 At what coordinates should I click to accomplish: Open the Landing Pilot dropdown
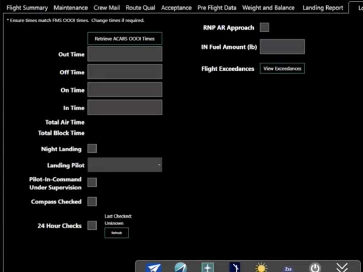click(125, 165)
